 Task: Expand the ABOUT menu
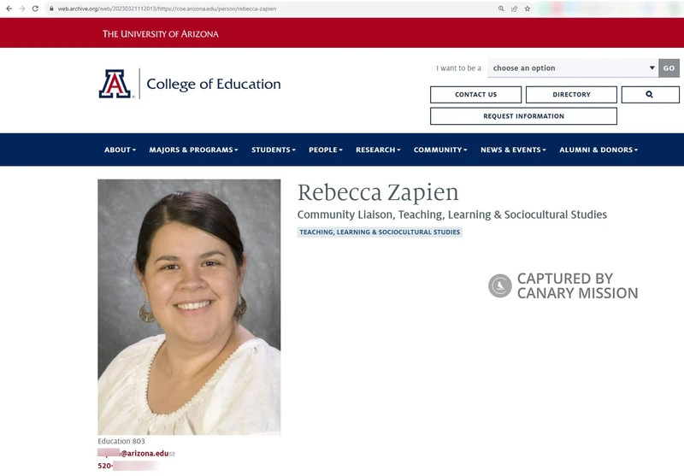(x=120, y=150)
